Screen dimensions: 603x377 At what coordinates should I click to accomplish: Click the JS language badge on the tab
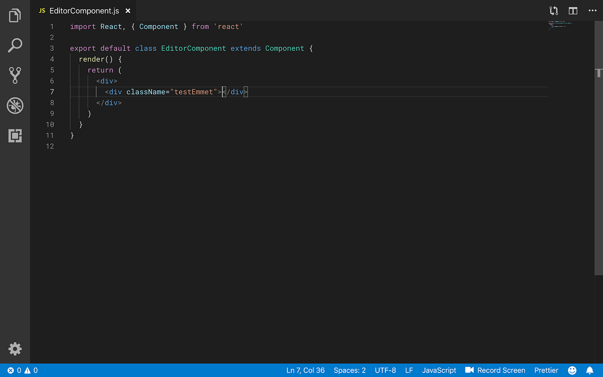(41, 11)
